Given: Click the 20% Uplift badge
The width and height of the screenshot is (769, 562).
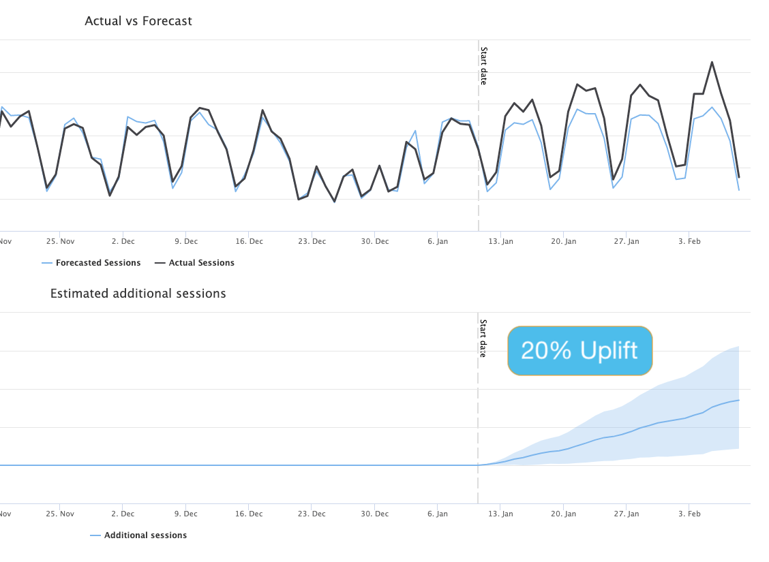Looking at the screenshot, I should coord(579,351).
